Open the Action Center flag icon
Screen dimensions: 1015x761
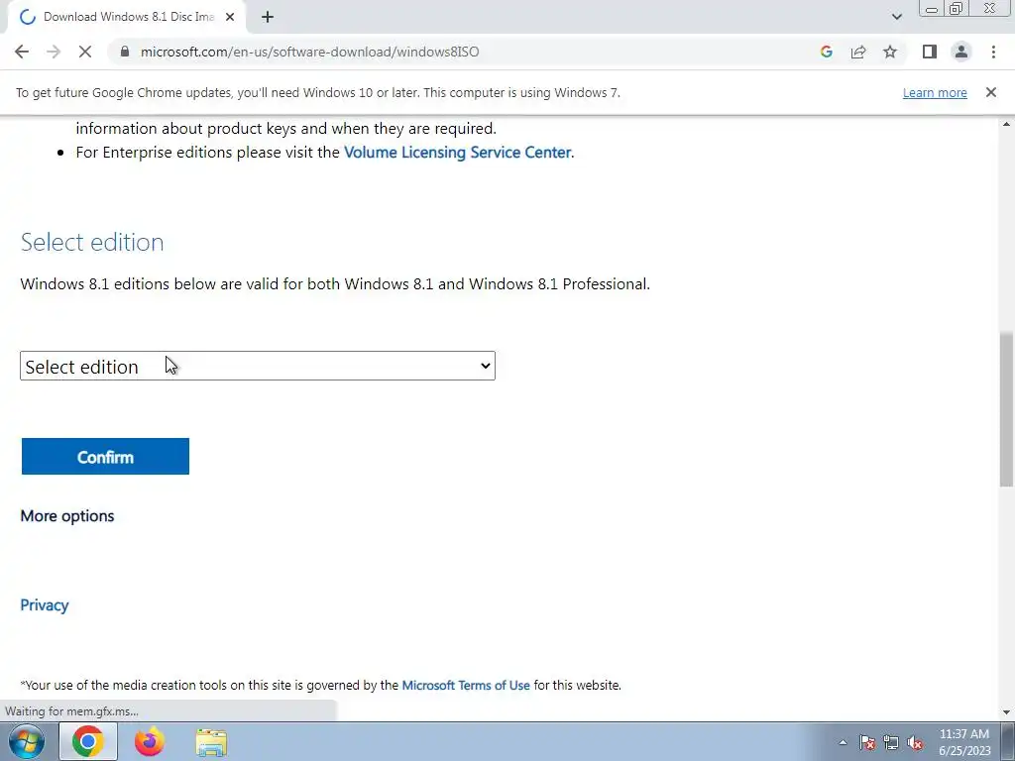pyautogui.click(x=867, y=742)
